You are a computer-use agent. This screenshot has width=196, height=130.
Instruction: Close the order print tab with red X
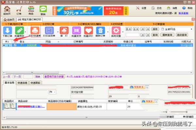193,19
